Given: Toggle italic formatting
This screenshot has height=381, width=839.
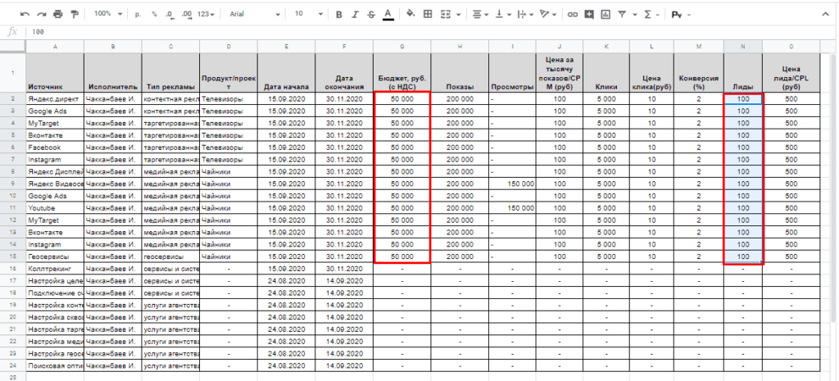Looking at the screenshot, I should tap(355, 15).
